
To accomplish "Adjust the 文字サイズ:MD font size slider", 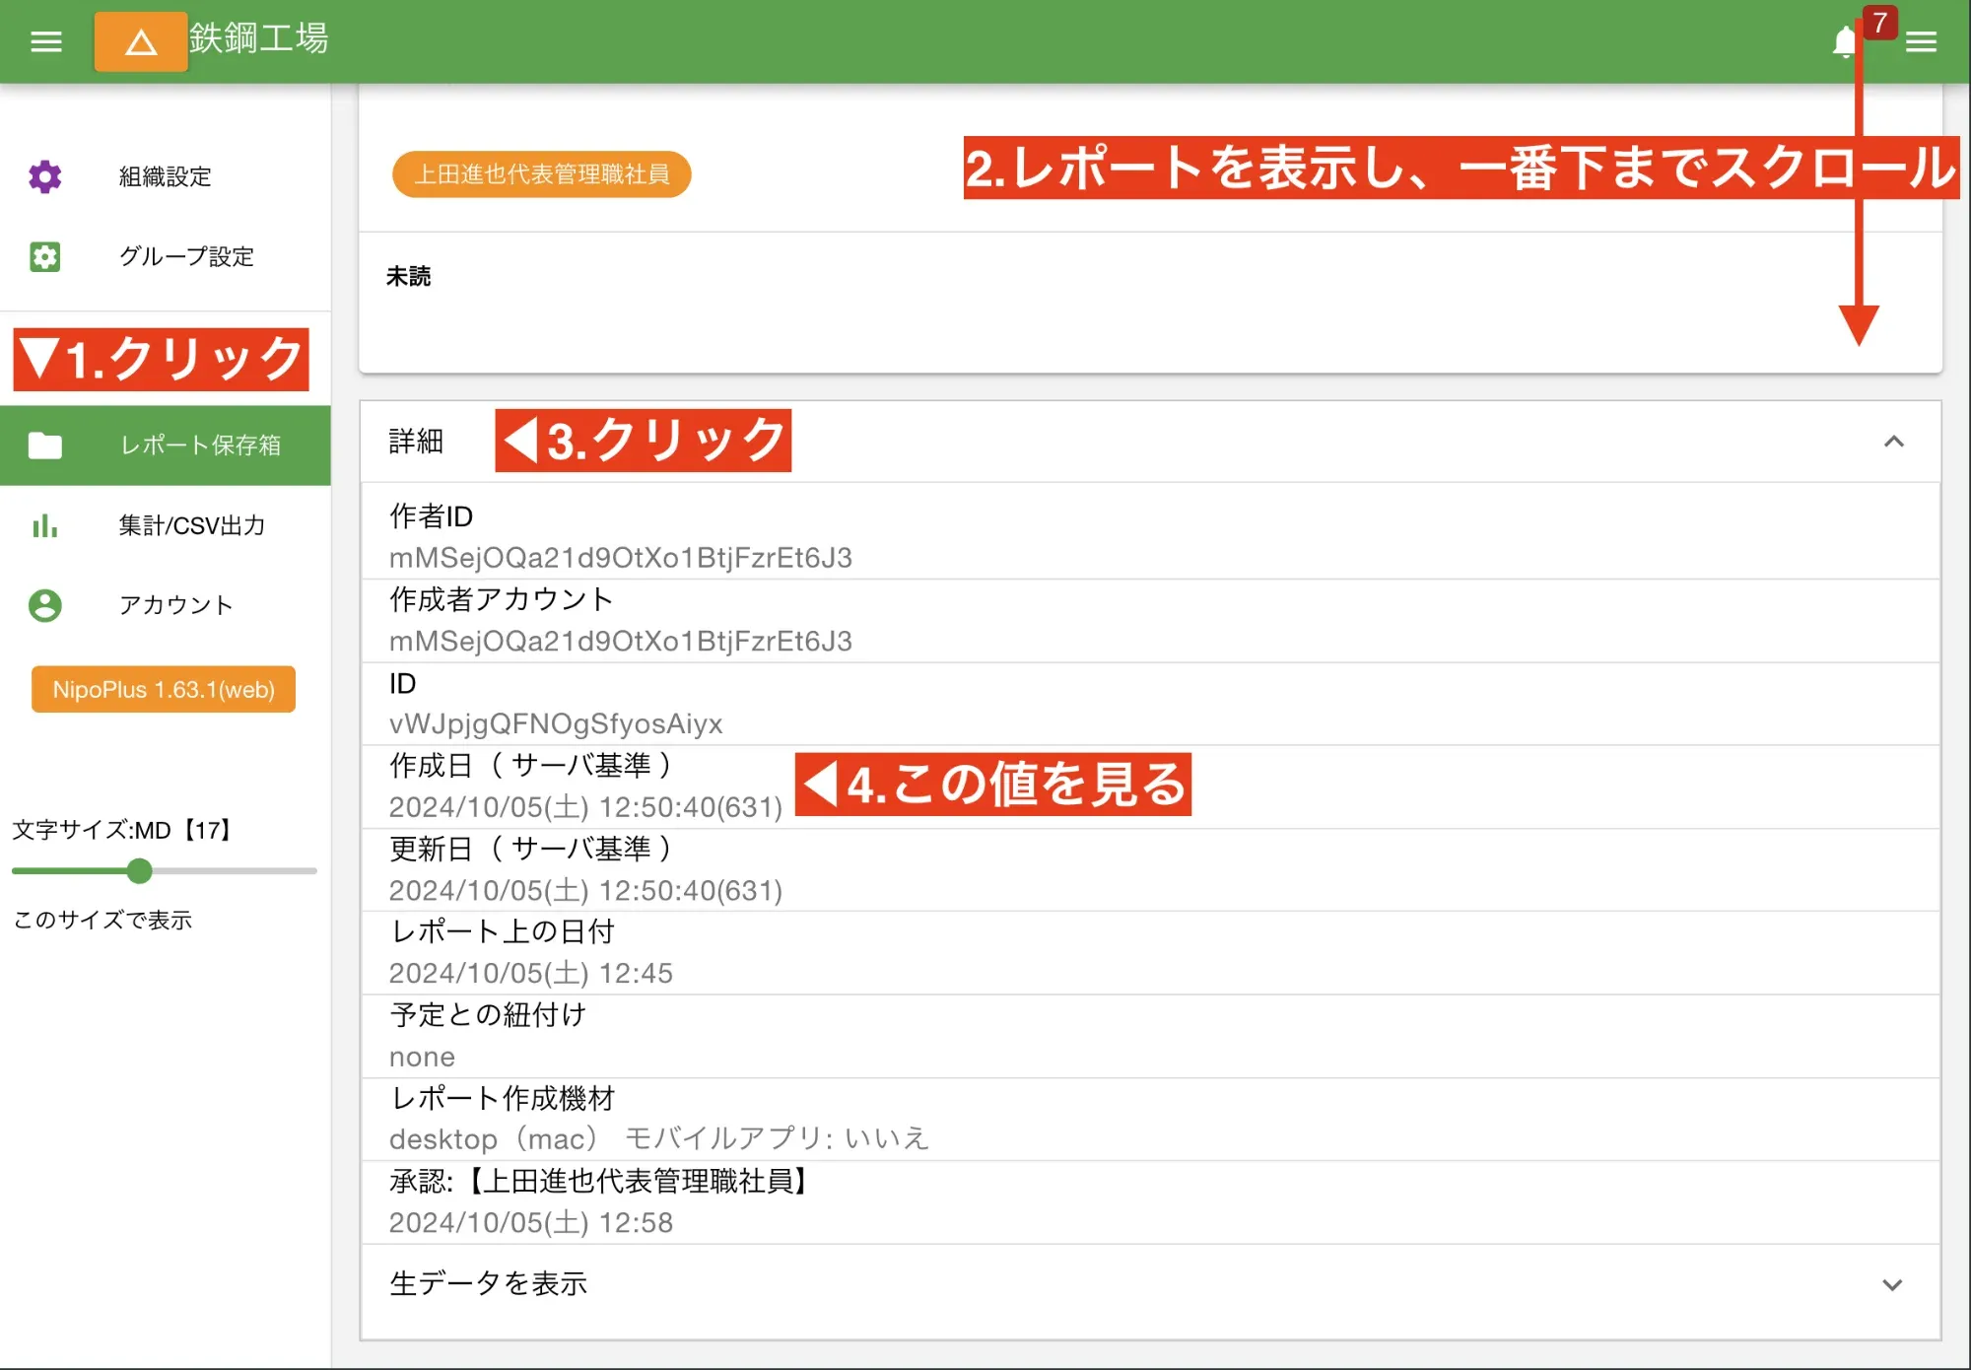I will click(140, 871).
